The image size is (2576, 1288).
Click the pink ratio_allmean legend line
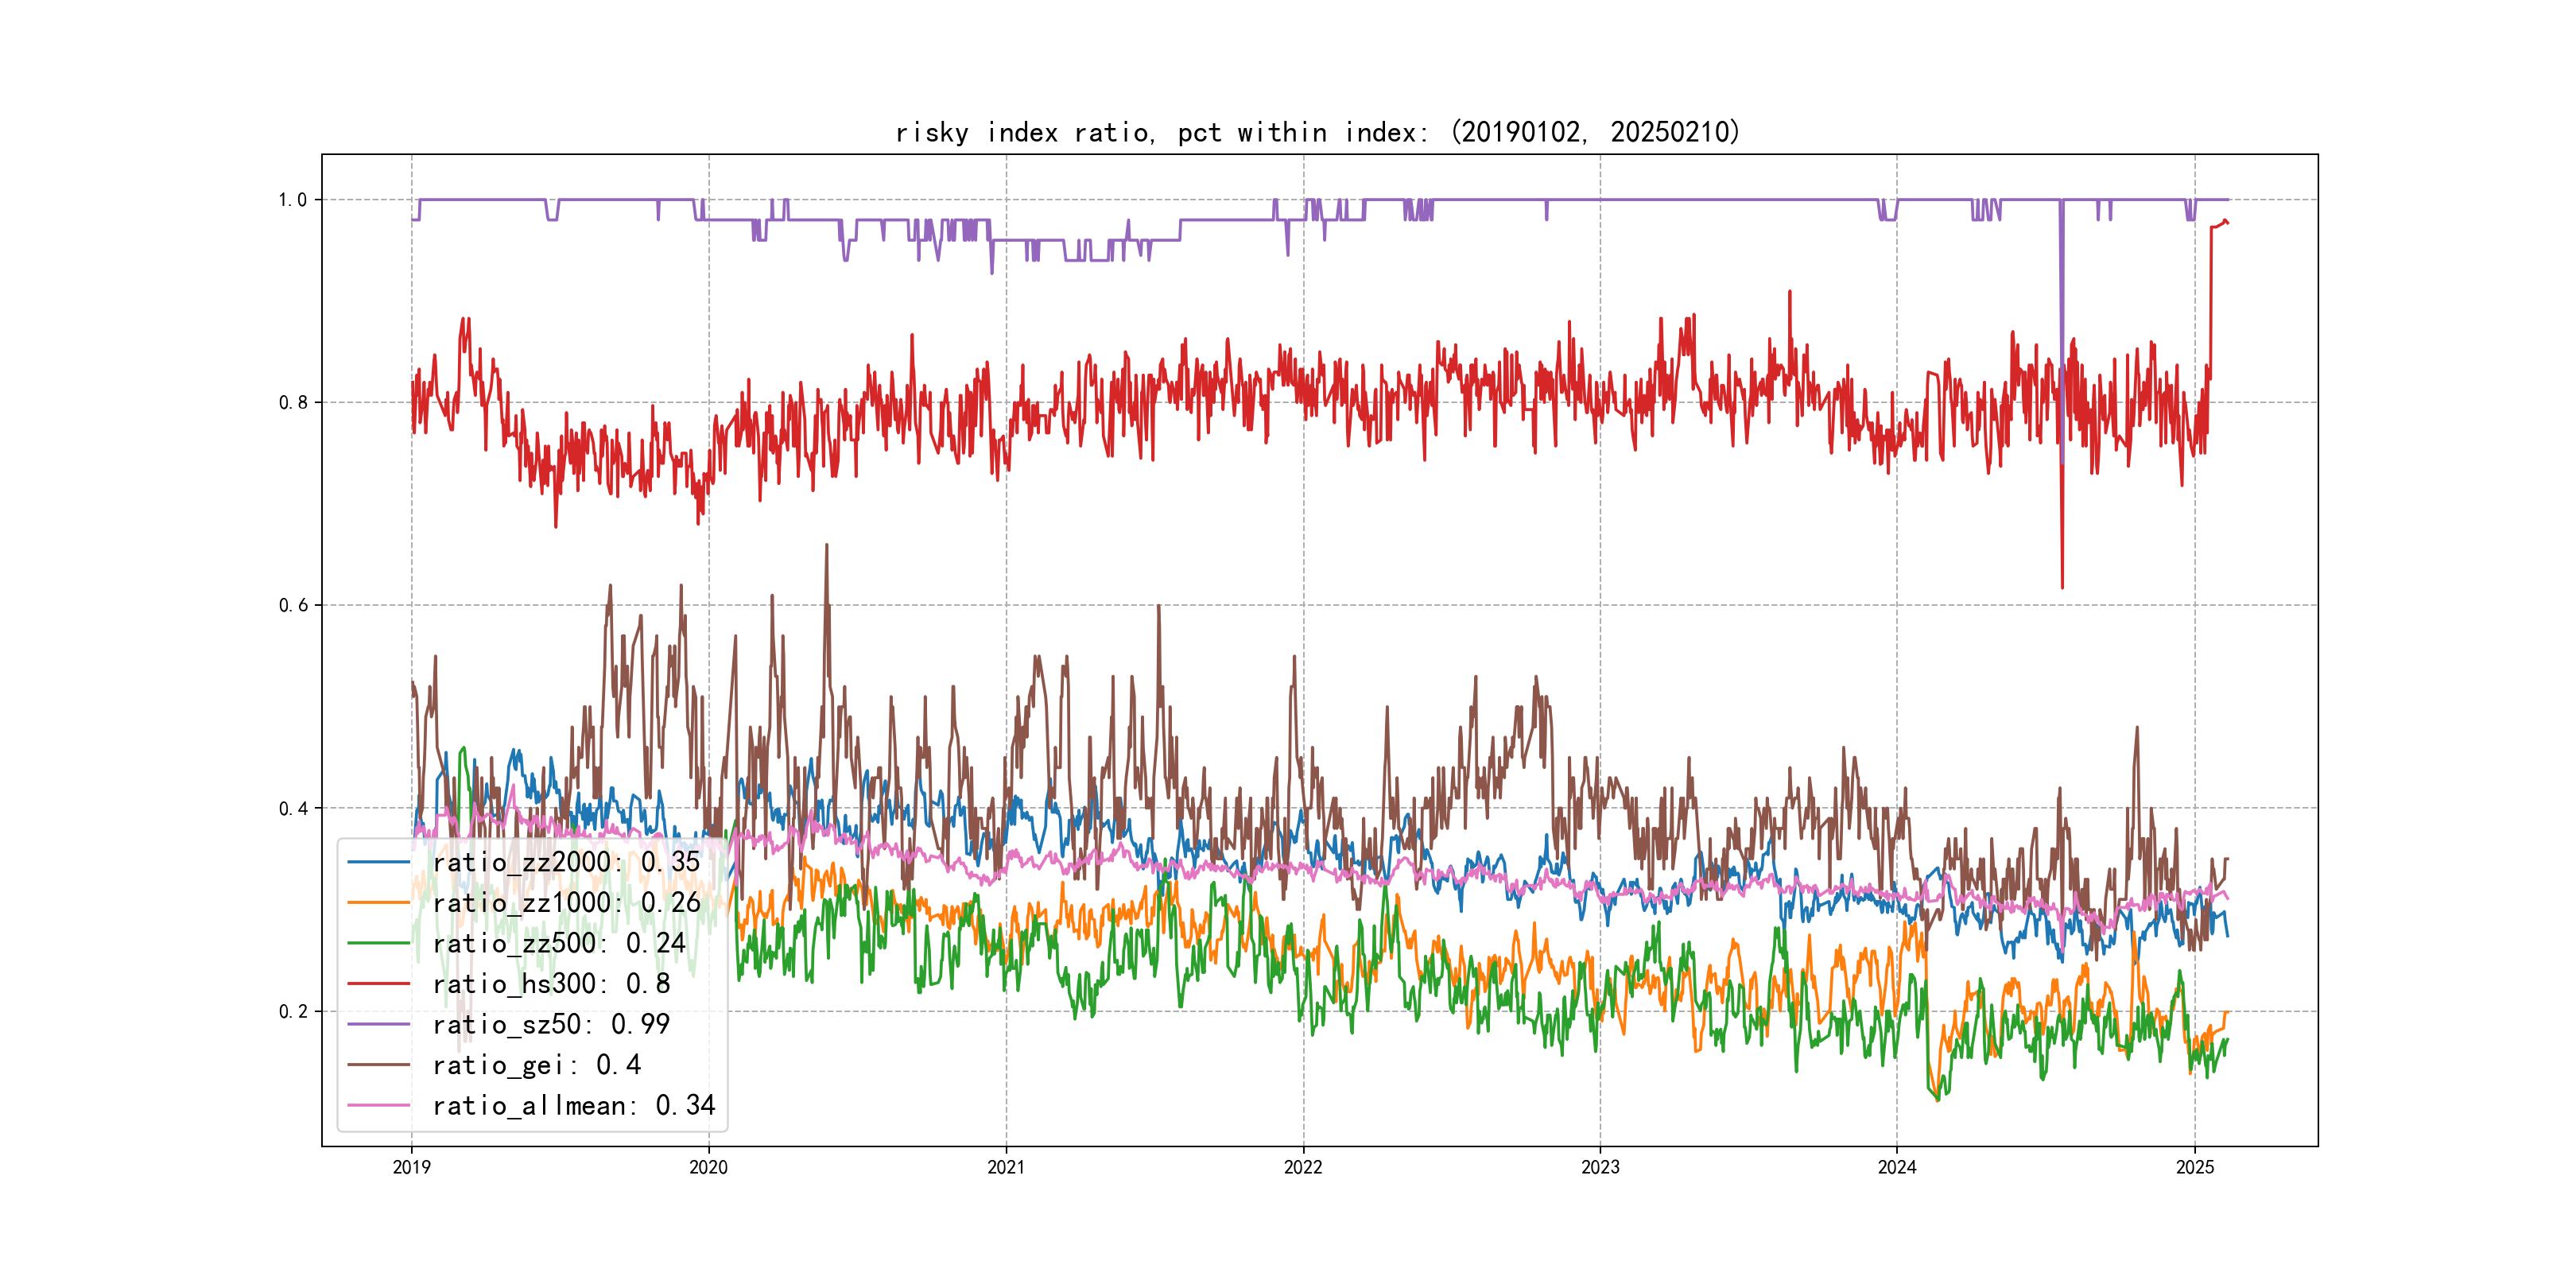378,1105
